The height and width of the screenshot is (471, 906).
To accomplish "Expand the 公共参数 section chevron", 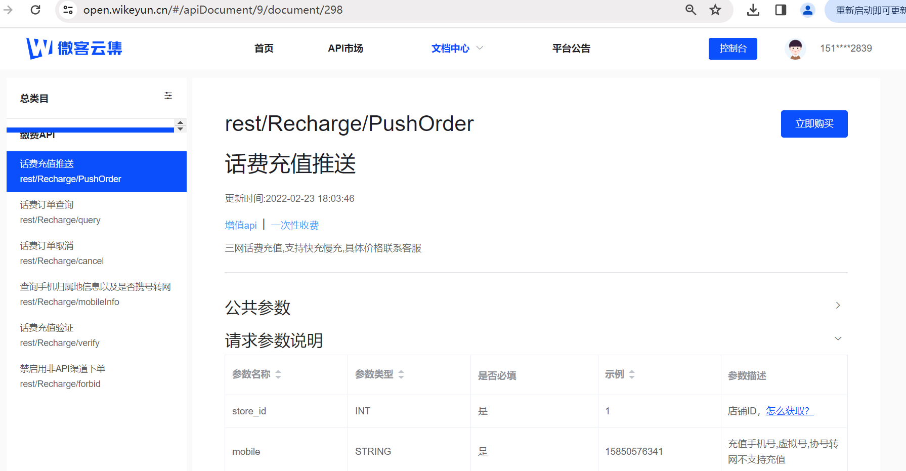I will point(838,305).
